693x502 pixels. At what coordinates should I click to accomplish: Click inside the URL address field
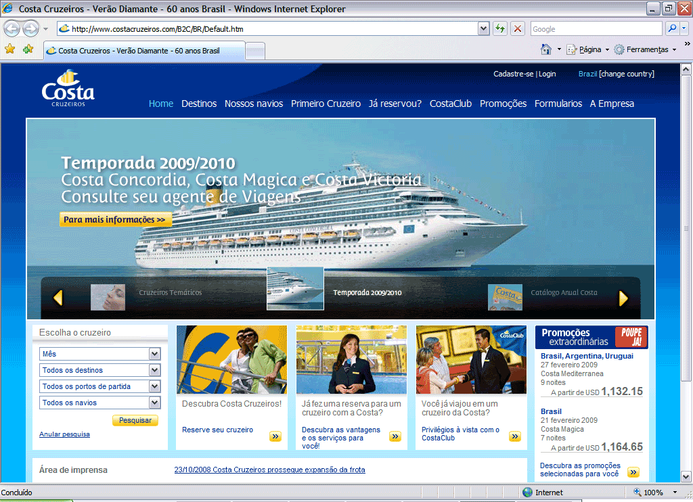tap(267, 28)
